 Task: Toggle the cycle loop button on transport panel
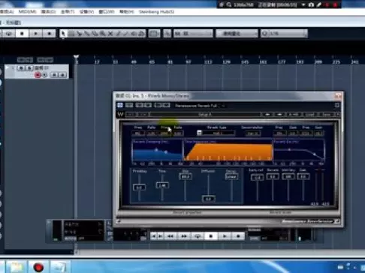click(198, 236)
